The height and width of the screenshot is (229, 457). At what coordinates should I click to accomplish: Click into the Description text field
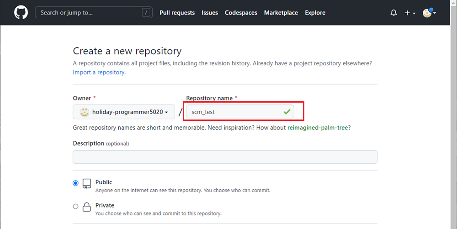pyautogui.click(x=225, y=157)
